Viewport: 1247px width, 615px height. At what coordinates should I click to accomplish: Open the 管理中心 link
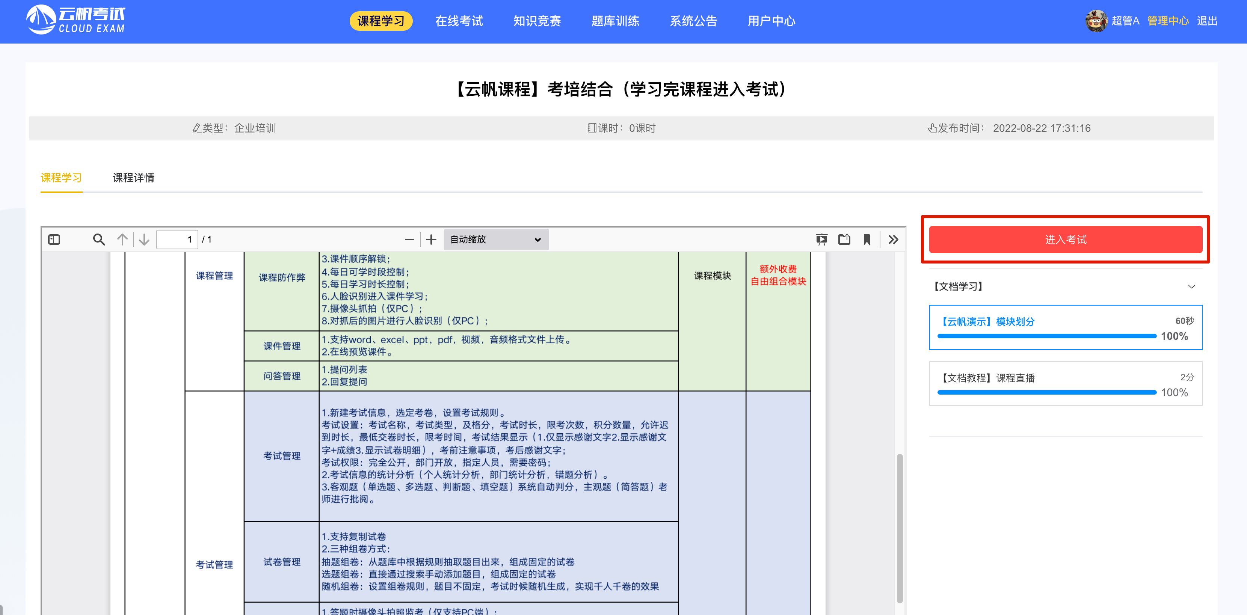[1168, 21]
